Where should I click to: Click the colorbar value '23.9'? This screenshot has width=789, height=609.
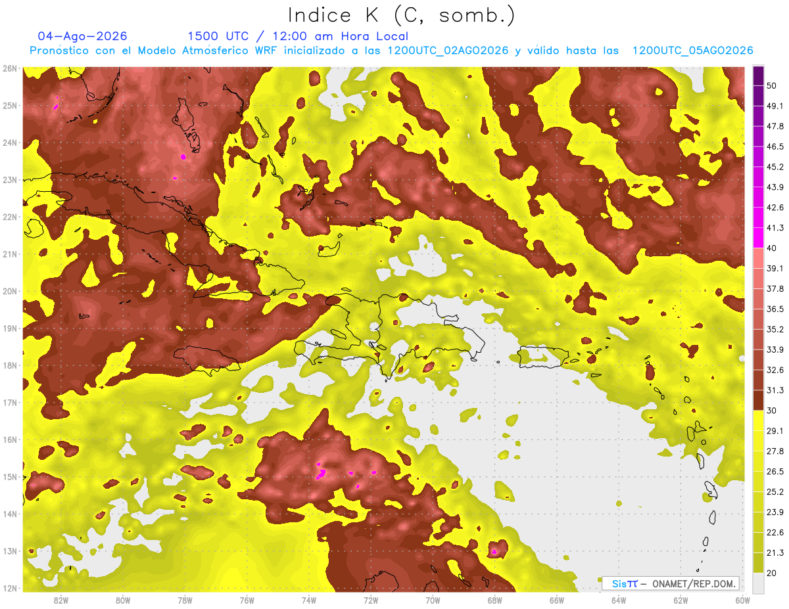coord(775,512)
